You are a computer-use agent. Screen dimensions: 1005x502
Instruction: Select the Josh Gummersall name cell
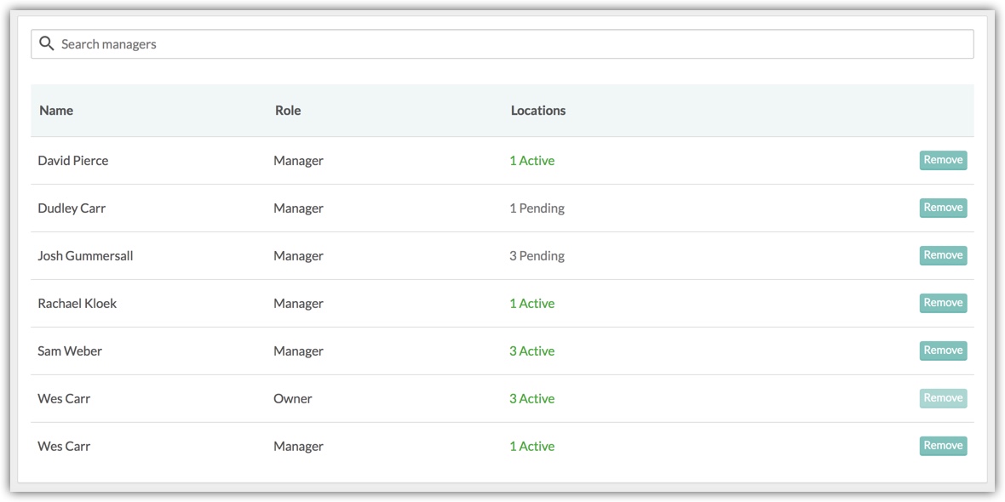click(85, 255)
